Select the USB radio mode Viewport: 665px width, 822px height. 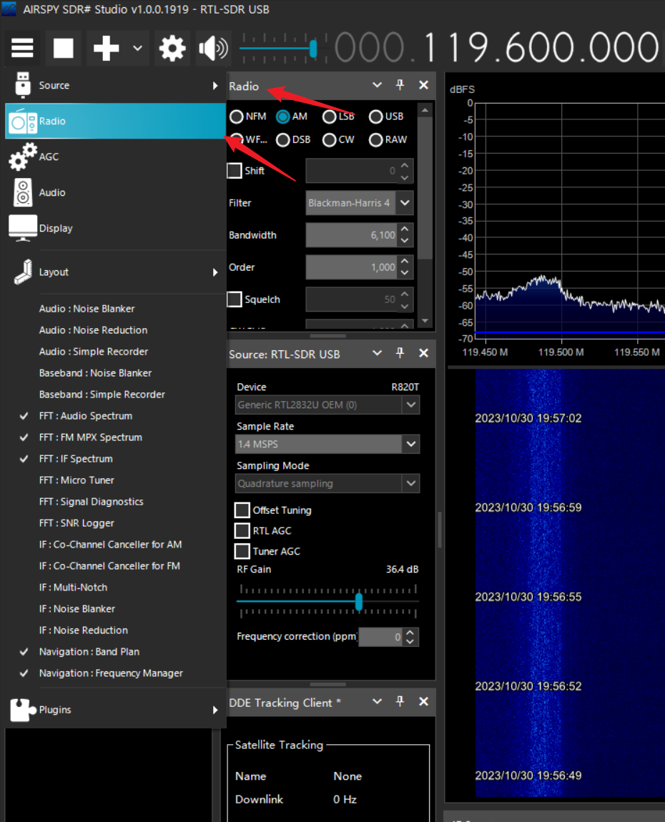376,117
